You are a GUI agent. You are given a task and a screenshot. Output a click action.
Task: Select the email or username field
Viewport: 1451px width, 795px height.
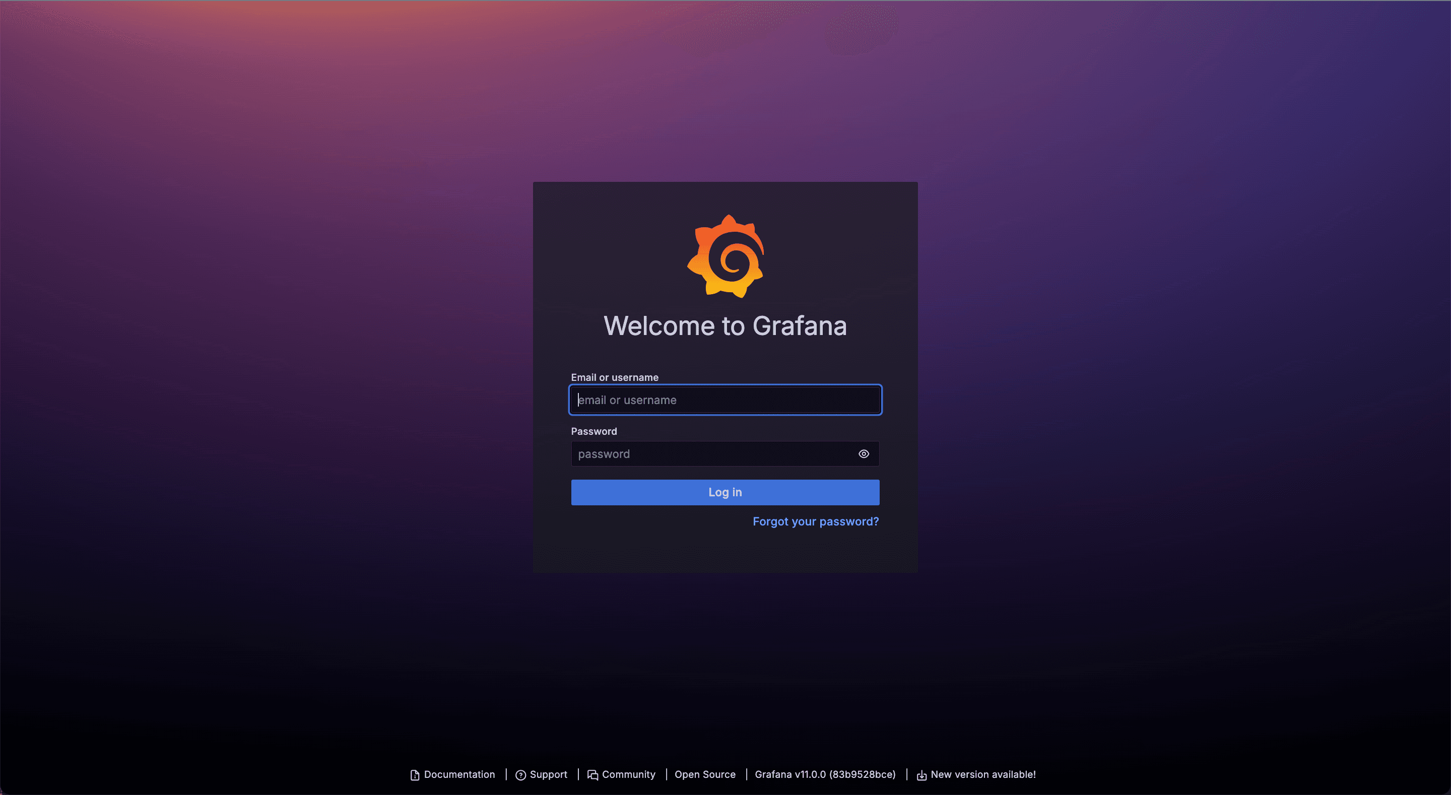[x=726, y=400]
